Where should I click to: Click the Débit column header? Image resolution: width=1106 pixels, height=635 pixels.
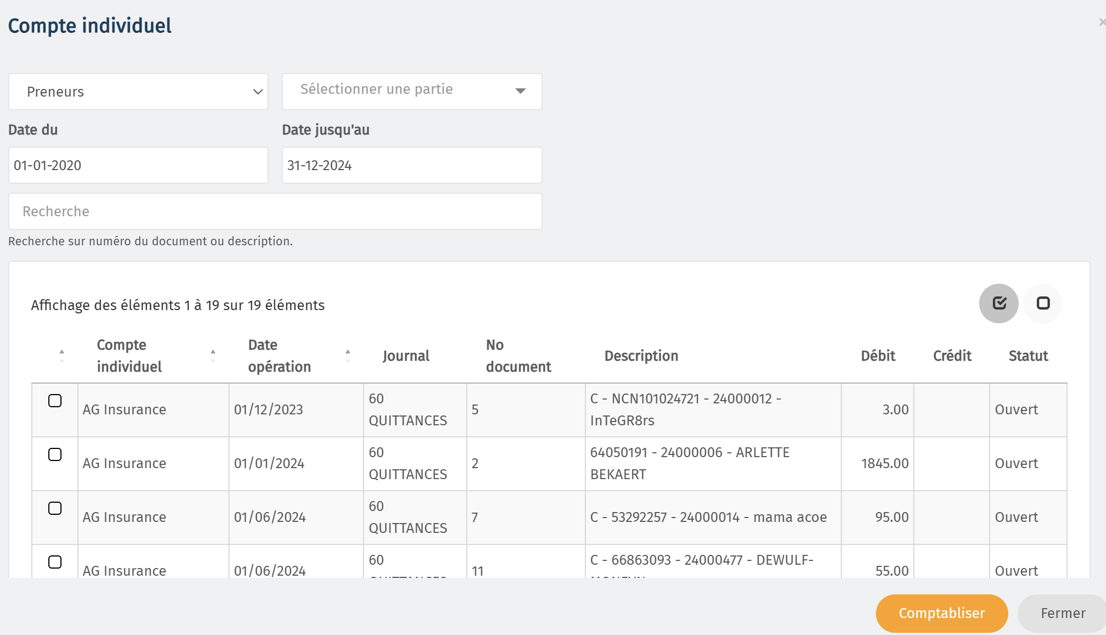878,356
